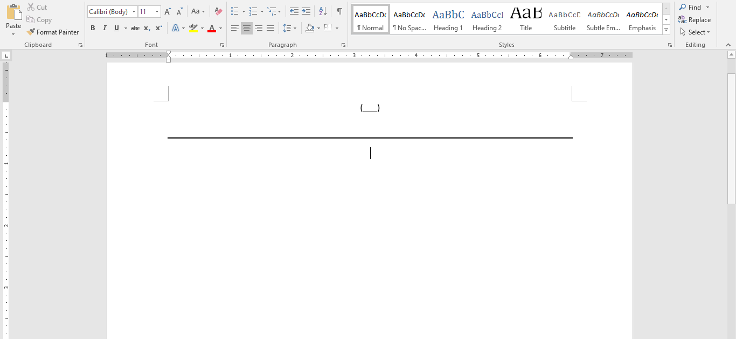The image size is (736, 339).
Task: Click the Right Indent ruler marker
Action: click(x=571, y=57)
